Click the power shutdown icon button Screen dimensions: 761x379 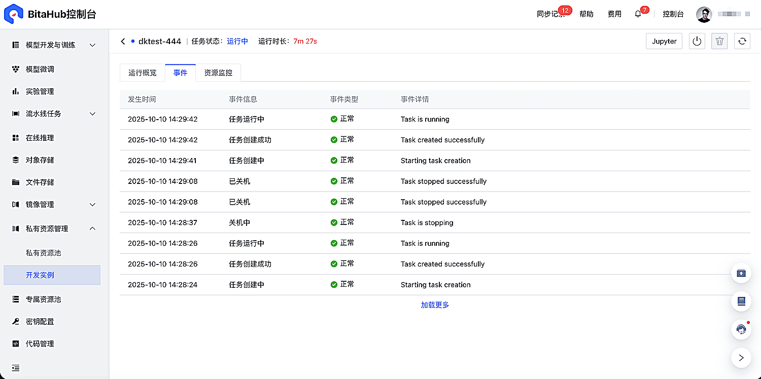click(x=697, y=42)
